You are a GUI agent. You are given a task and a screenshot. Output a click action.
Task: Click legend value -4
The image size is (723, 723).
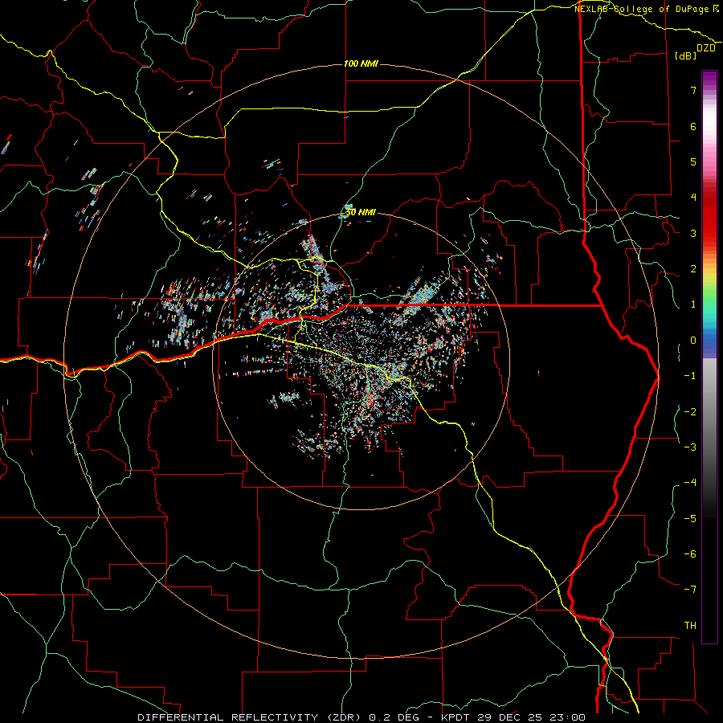point(690,482)
